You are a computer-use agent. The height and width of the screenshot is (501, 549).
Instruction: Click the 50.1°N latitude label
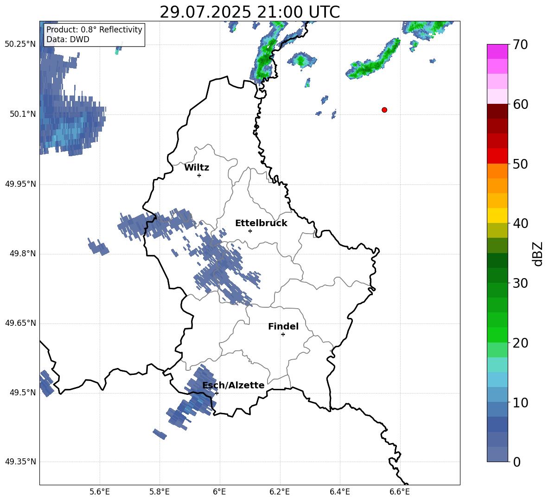tap(23, 114)
